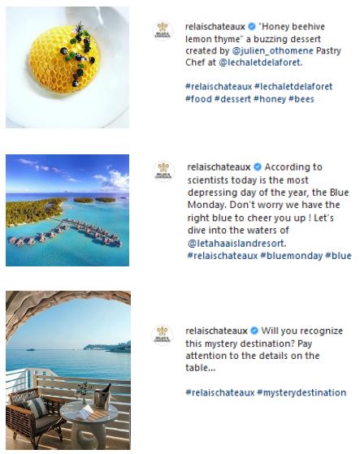Click verified badge on mystery destination post
The image size is (360, 454).
(x=254, y=331)
